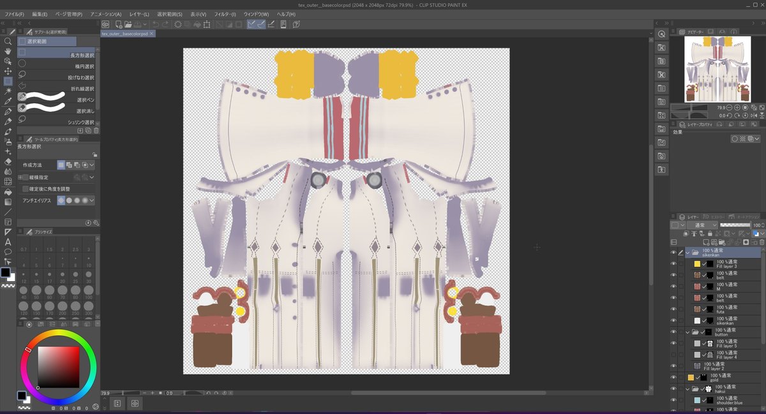This screenshot has width=766, height=414.
Task: Show the hidden Fill layer 4
Action: coord(673,355)
